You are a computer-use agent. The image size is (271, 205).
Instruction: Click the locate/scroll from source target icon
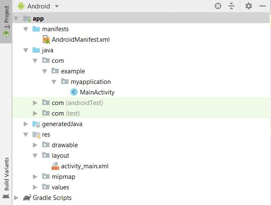[218, 6]
